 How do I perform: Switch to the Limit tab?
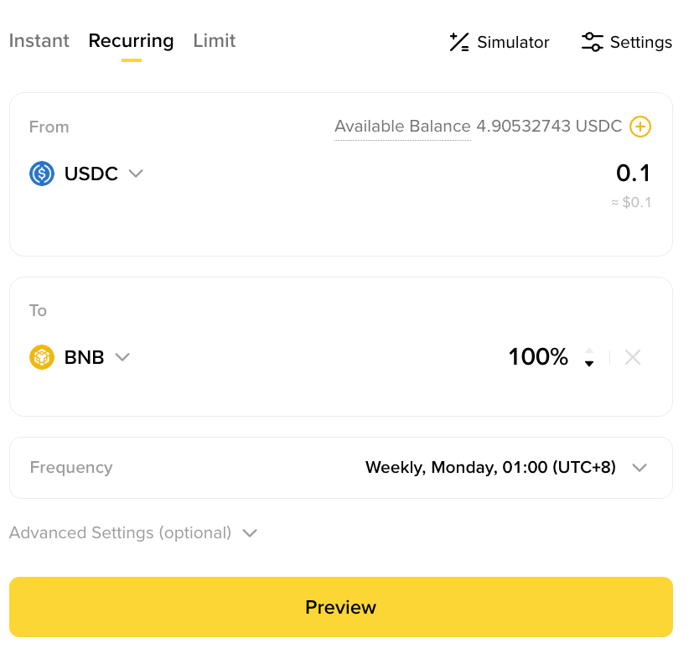click(x=215, y=41)
